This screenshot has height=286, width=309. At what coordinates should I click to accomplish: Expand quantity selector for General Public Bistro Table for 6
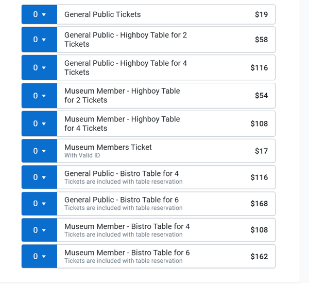click(x=39, y=203)
